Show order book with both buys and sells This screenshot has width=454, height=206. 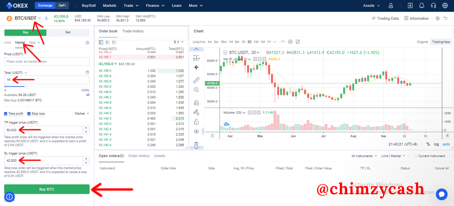point(101,42)
